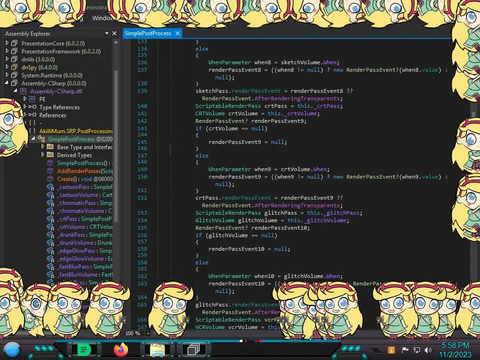Viewport: 480px width, 360px height.
Task: Expand the PE node
Action: coord(25,99)
